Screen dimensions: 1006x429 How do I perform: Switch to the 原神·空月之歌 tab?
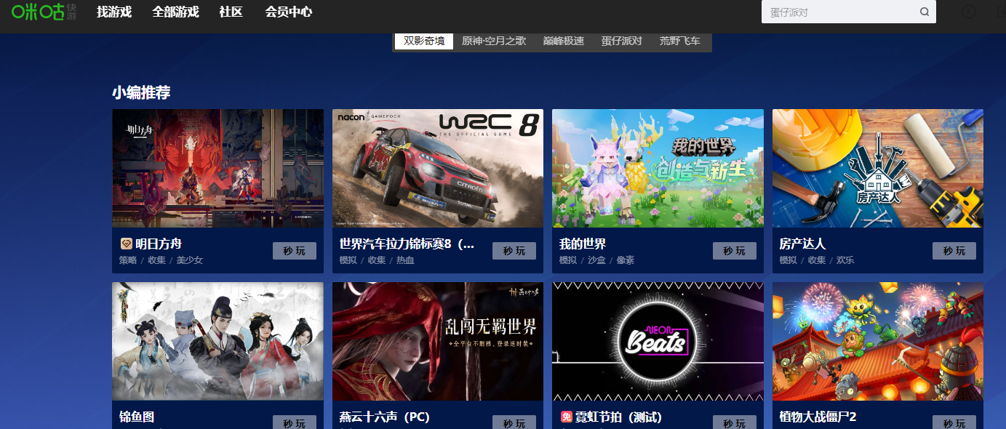pos(494,41)
